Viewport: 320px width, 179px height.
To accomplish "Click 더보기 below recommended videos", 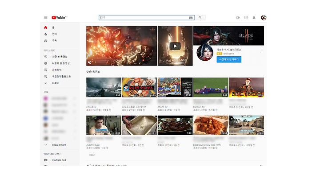I will 92,155.
